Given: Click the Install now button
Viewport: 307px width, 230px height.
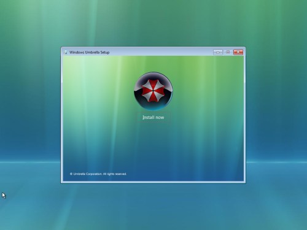Looking at the screenshot, I should pyautogui.click(x=153, y=117).
